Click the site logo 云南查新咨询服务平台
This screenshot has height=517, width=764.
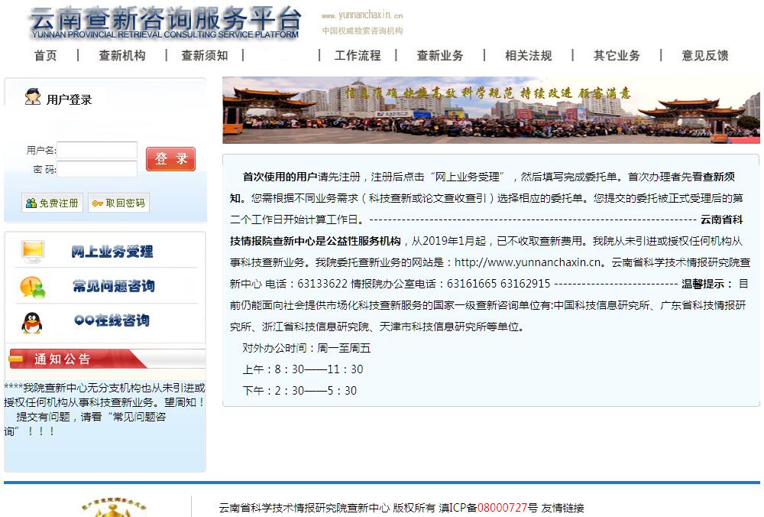tap(165, 22)
